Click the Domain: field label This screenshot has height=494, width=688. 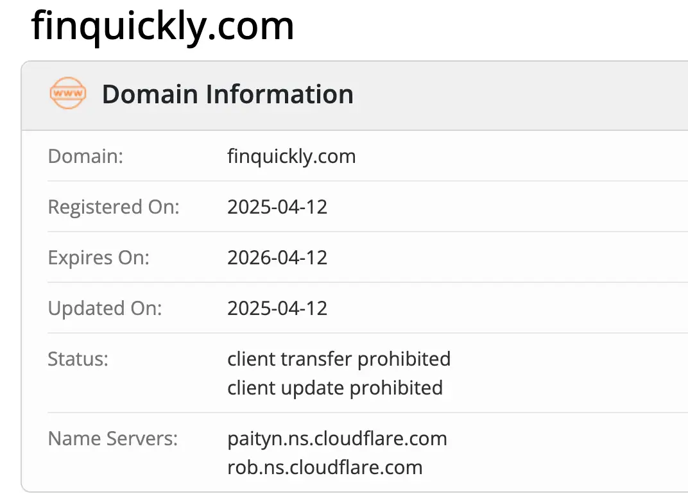click(x=85, y=156)
